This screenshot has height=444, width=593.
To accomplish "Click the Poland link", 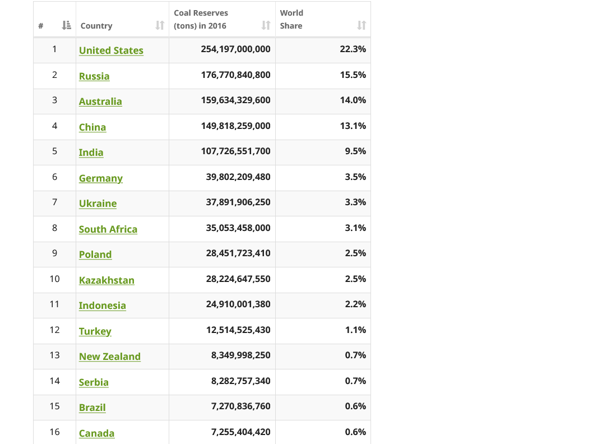I will [x=95, y=255].
